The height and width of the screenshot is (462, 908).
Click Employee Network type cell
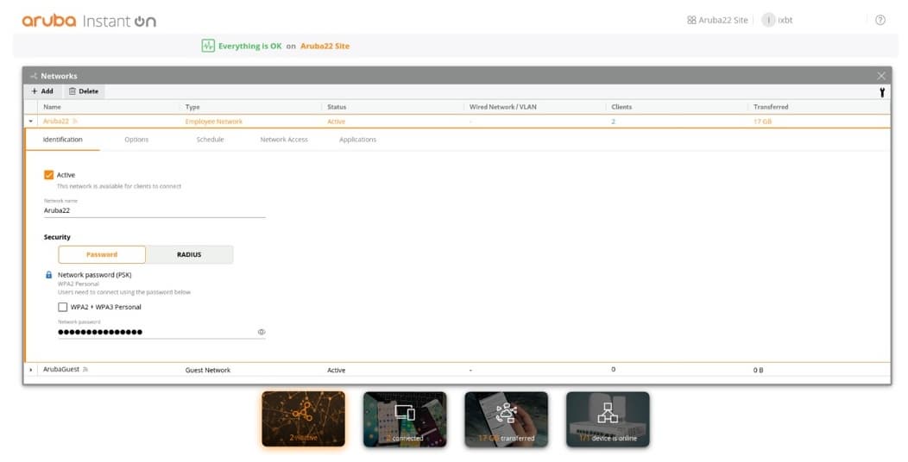pos(214,122)
